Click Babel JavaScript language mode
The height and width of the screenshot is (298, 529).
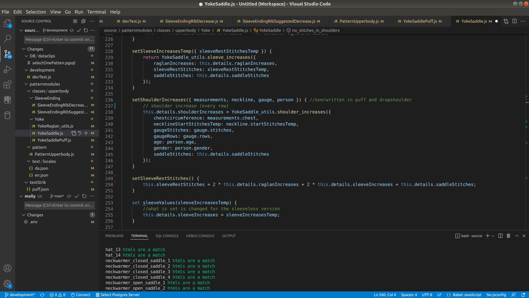coord(467,295)
